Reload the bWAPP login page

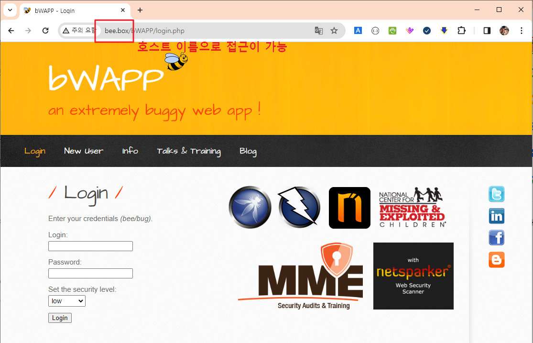45,31
